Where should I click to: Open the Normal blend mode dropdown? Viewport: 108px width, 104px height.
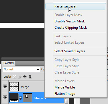[x=21, y=70]
